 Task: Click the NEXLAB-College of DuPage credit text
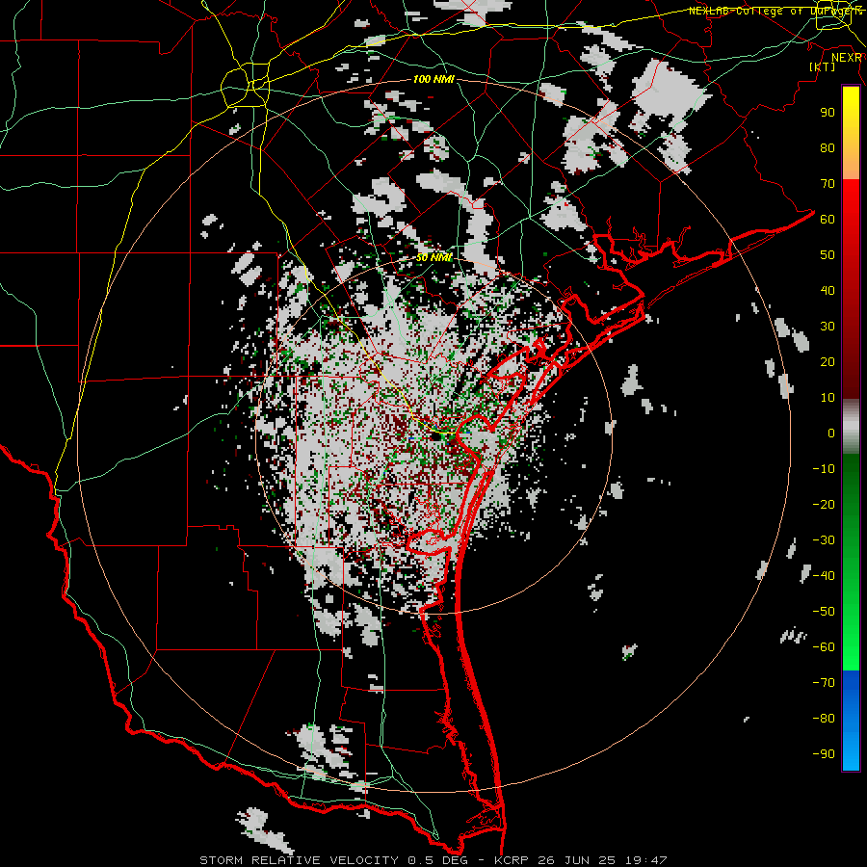click(775, 11)
